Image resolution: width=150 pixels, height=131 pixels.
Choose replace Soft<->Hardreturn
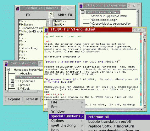coord(118,126)
